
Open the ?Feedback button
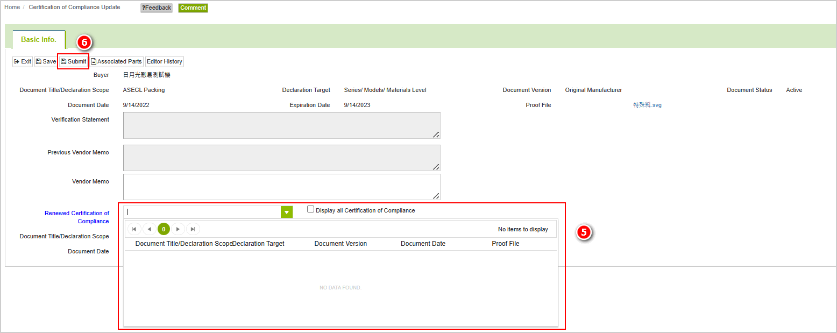click(157, 8)
